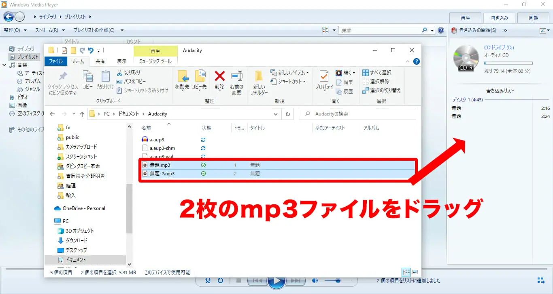This screenshot has width=553, height=294.
Task: Open Explorer help (blue question mark)
Action: coord(416,61)
